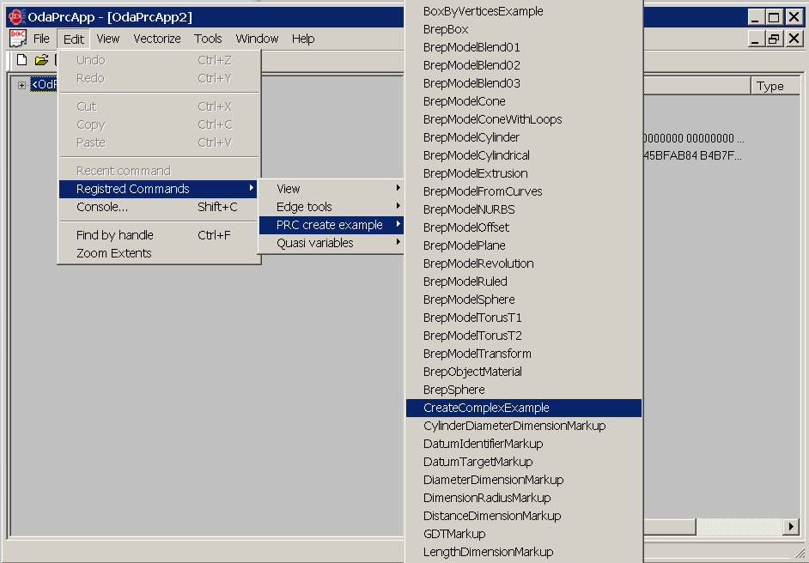This screenshot has width=809, height=563.
Task: Run DatumIdentifierMarkup example
Action: pyautogui.click(x=524, y=444)
